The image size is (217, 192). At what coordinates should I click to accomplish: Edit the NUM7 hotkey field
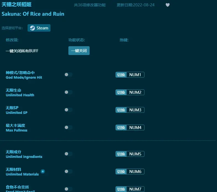coord(135,189)
